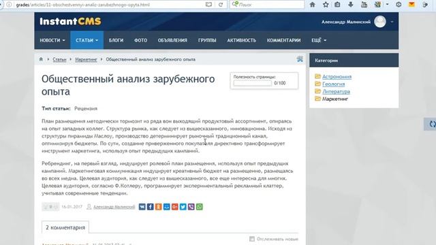The height and width of the screenshot is (245, 436).
Task: Select the 2 комментария tab
Action: (65, 227)
